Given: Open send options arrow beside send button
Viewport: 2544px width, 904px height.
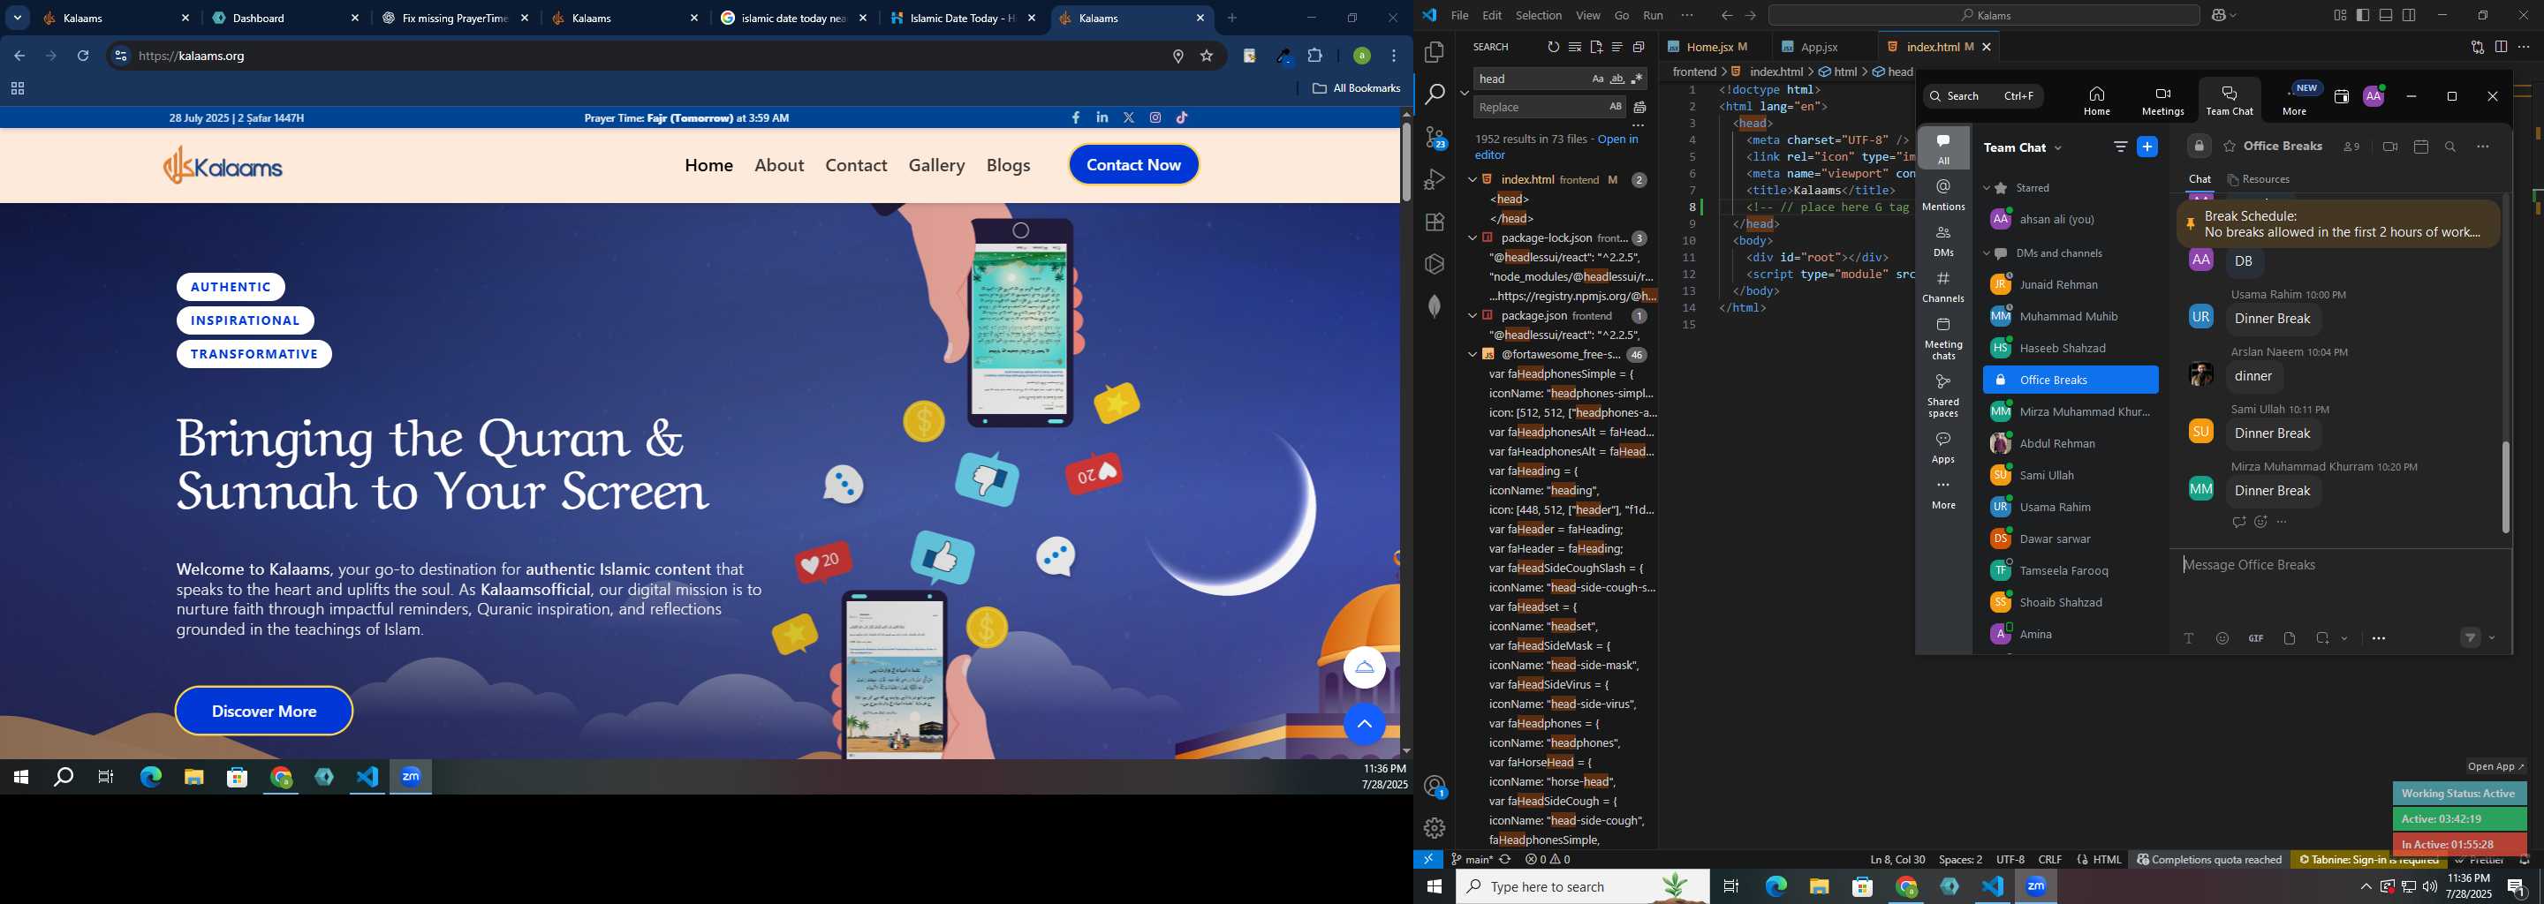Looking at the screenshot, I should pos(2493,638).
